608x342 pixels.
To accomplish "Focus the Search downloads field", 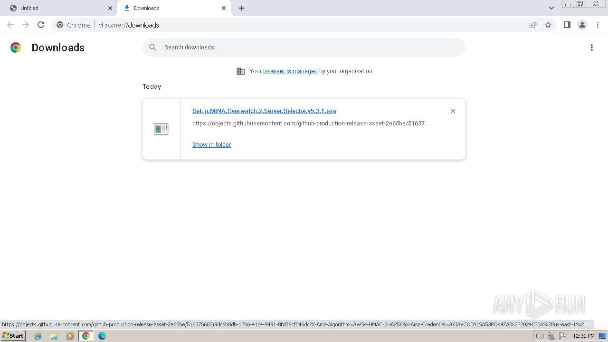I will (304, 47).
